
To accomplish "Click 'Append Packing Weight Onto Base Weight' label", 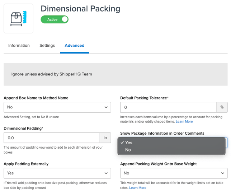I will click(159, 164).
